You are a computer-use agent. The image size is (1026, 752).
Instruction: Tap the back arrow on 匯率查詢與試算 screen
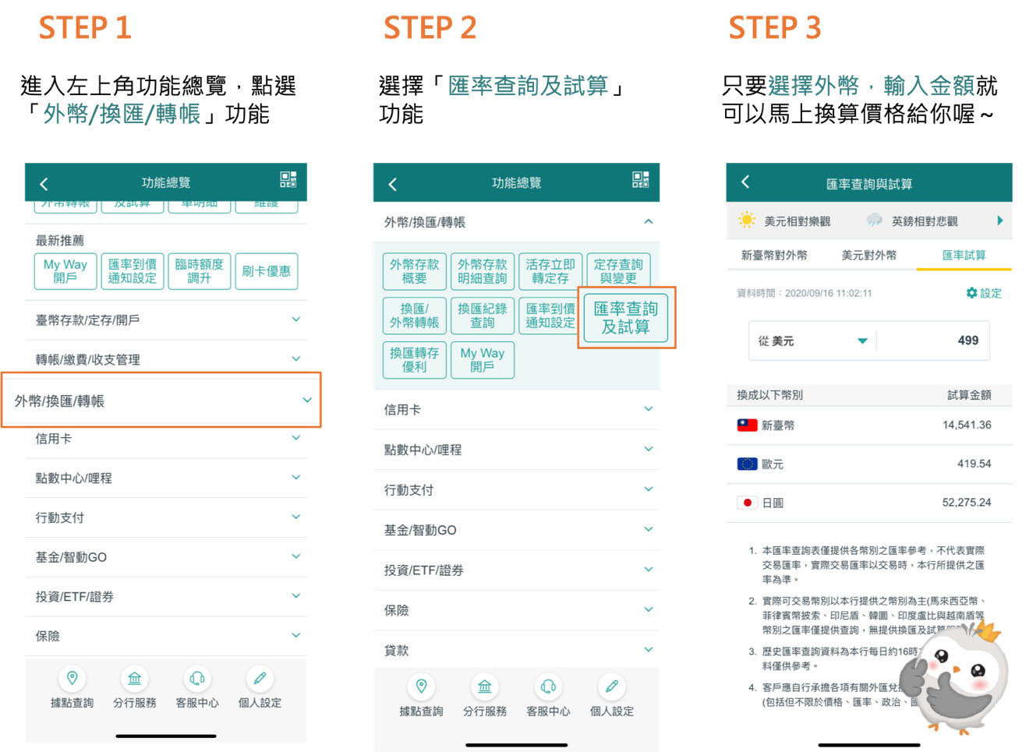(745, 182)
